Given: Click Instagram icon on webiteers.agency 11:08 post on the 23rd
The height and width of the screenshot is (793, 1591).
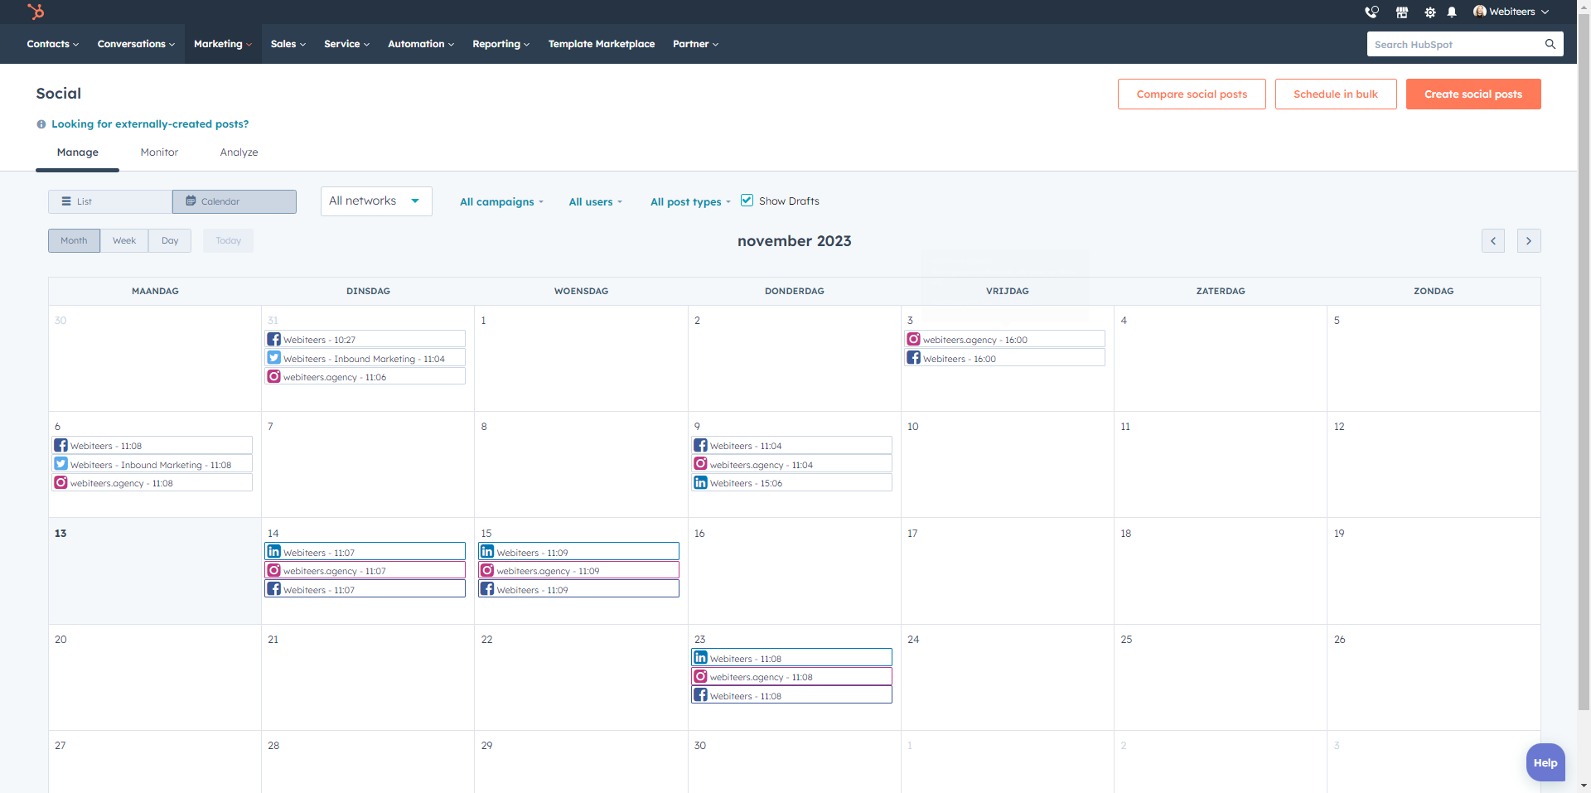Looking at the screenshot, I should 701,676.
